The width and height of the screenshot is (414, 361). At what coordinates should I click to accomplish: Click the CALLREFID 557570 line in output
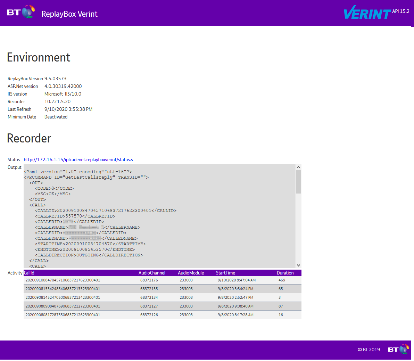point(75,216)
